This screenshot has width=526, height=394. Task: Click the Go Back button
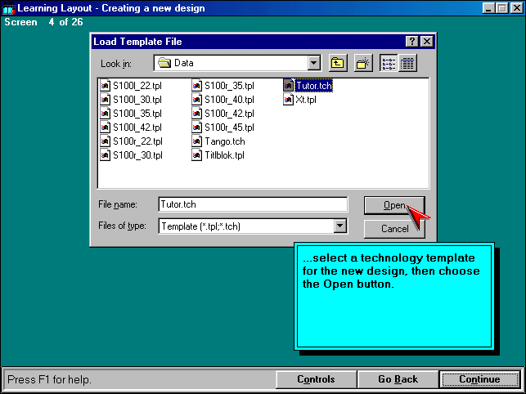tap(398, 379)
